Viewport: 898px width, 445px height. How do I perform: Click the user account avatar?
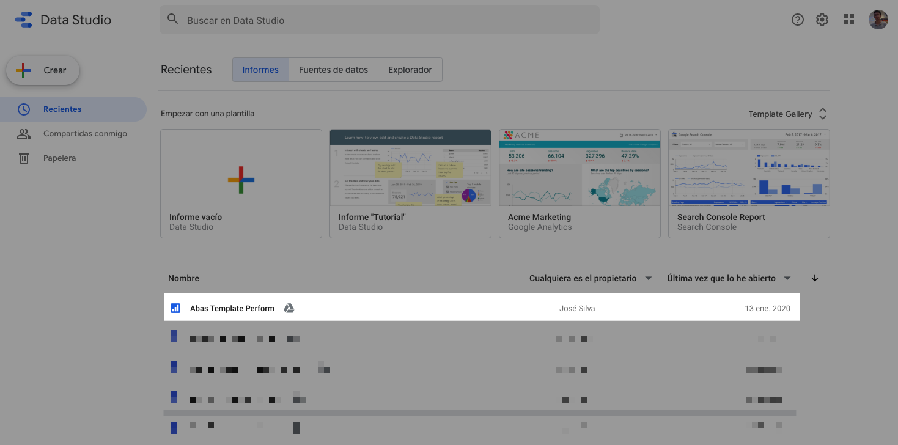point(878,20)
